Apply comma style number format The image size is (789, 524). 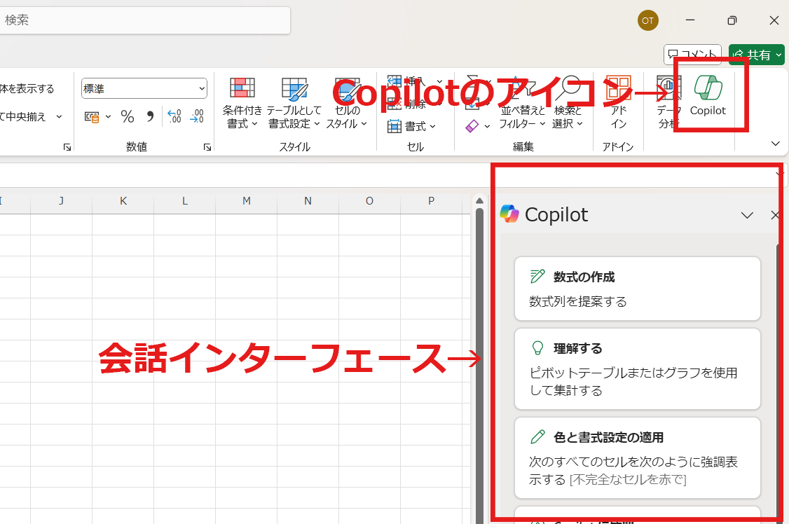pyautogui.click(x=150, y=117)
